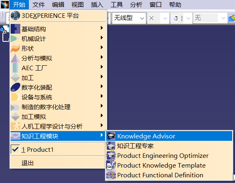Select the AEC 工厂 menu entry
Screen dimensions: 235x183
click(58, 68)
